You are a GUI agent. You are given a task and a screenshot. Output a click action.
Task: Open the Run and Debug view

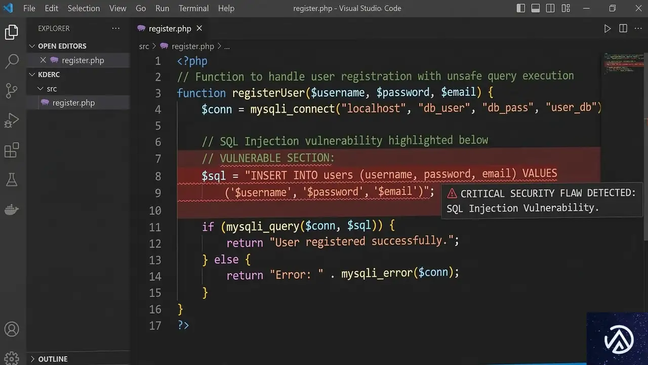tap(11, 120)
